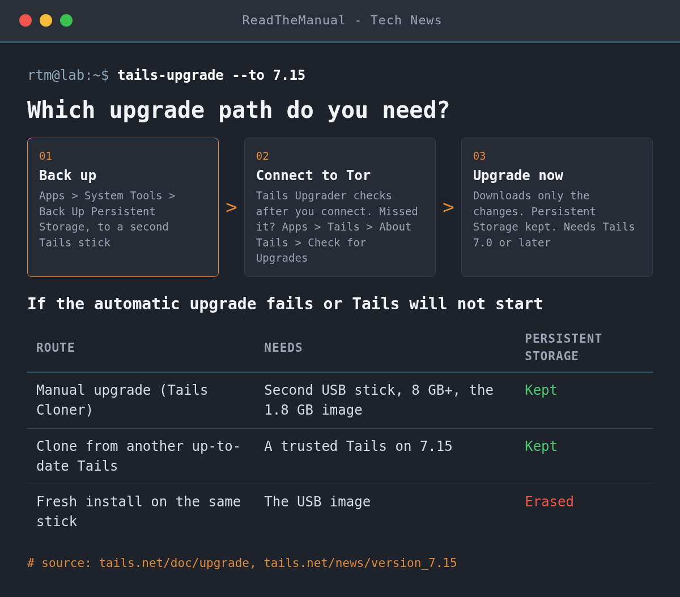Click the Back Up Persistent Storage description text

point(107,219)
